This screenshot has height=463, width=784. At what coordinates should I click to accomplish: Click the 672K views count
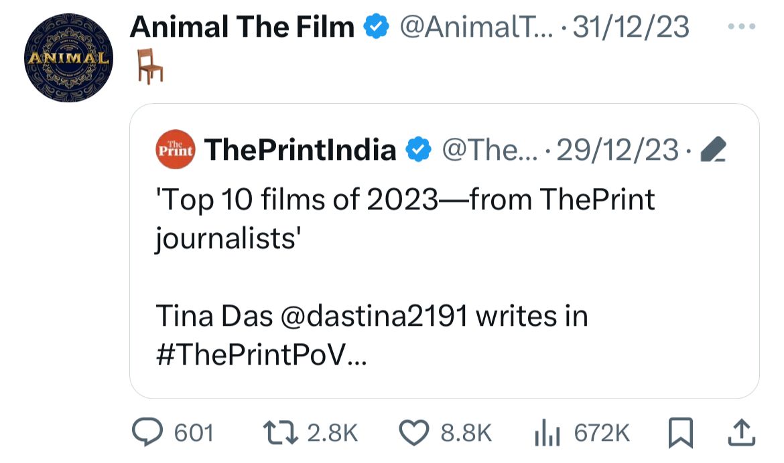pyautogui.click(x=602, y=433)
